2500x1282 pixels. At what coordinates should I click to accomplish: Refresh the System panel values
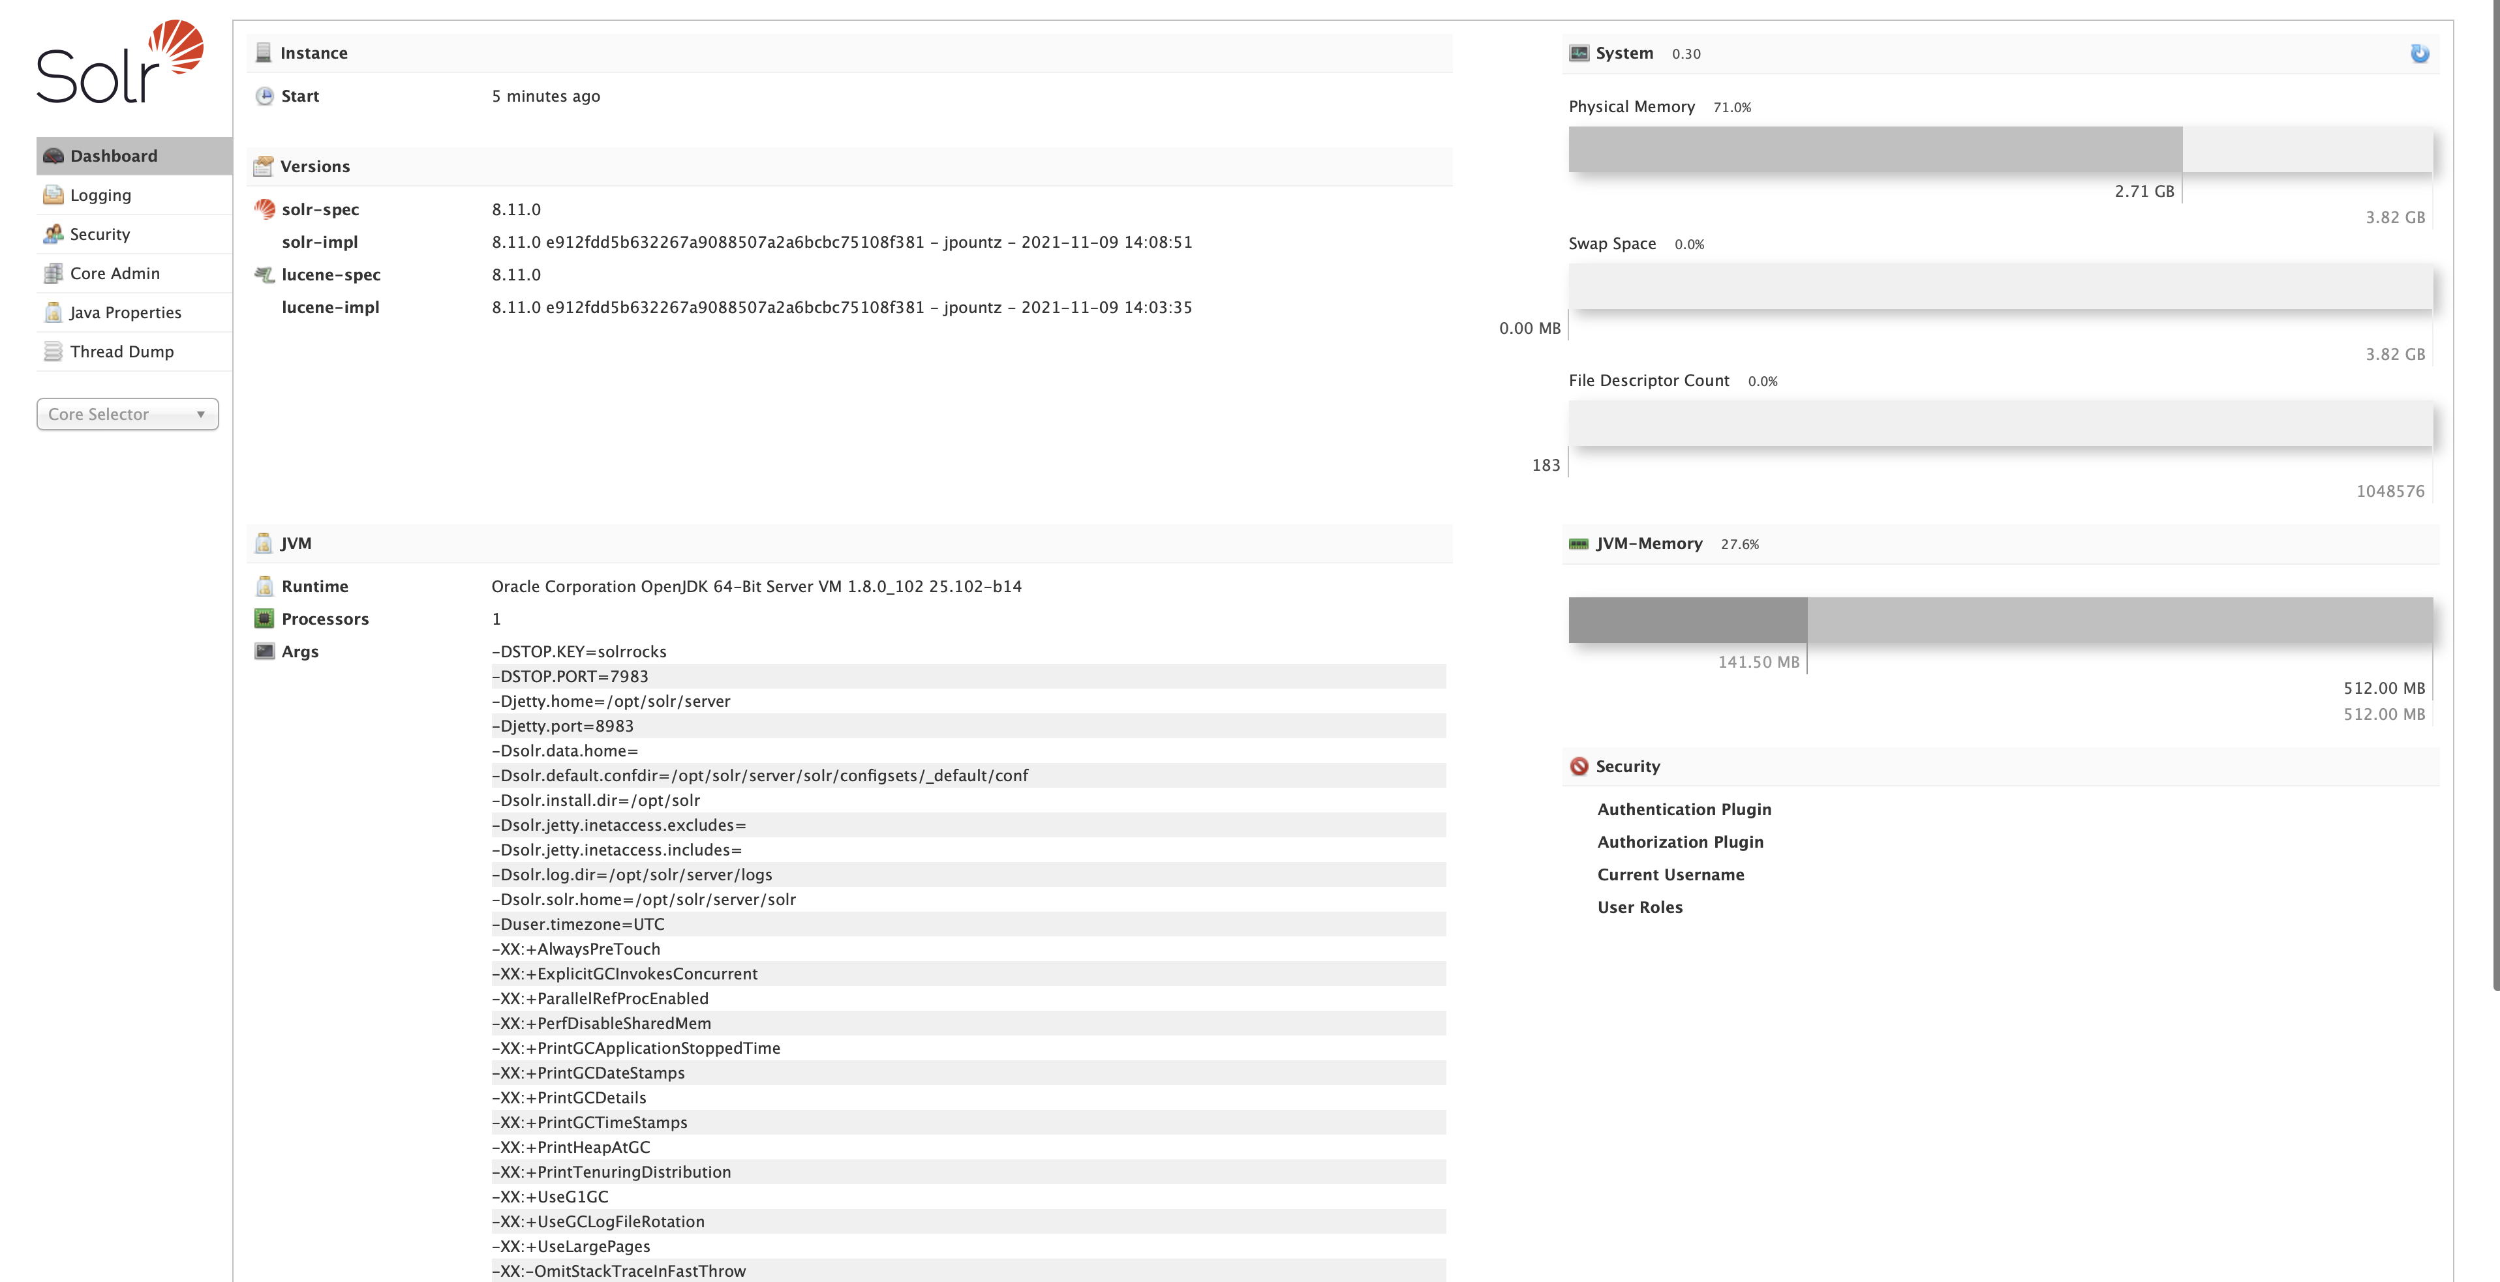coord(2420,53)
